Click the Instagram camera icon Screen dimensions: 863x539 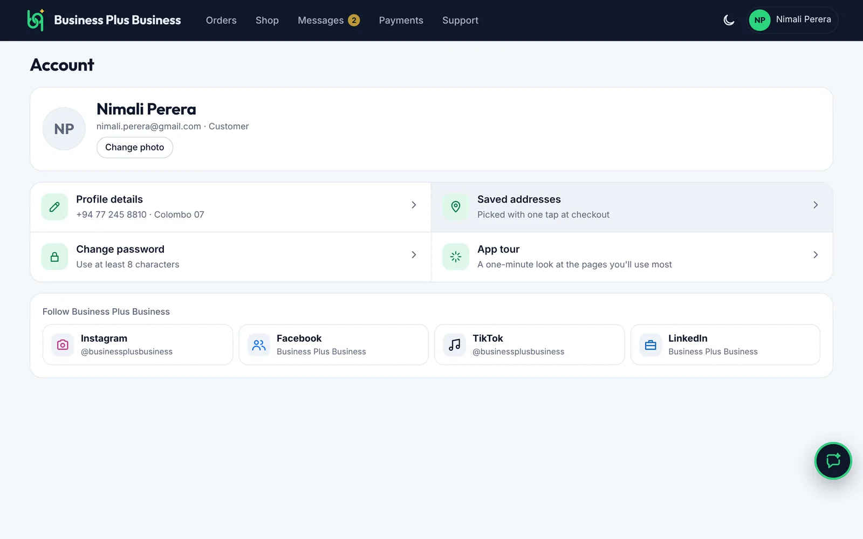[63, 345]
